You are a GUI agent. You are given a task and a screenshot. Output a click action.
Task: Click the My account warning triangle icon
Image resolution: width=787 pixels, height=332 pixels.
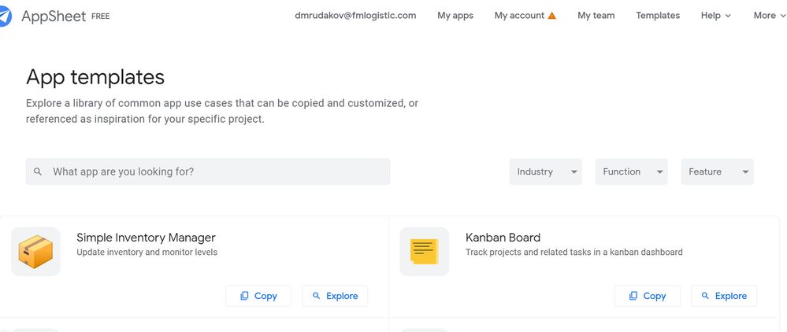click(x=552, y=16)
